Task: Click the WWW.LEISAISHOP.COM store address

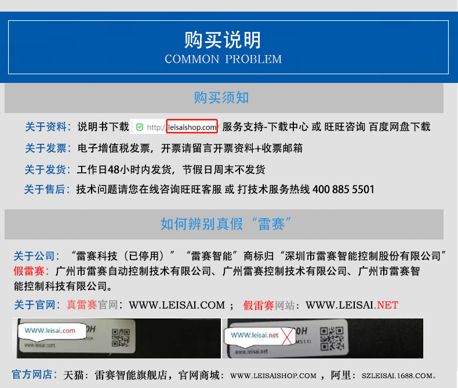Action: [273, 376]
